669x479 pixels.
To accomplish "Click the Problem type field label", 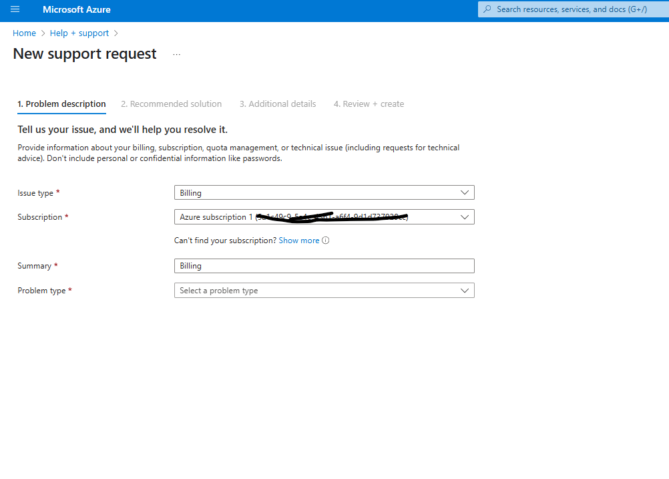I will tap(41, 291).
